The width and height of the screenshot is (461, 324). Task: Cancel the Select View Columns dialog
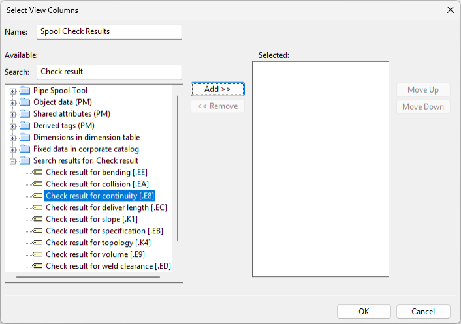[423, 311]
